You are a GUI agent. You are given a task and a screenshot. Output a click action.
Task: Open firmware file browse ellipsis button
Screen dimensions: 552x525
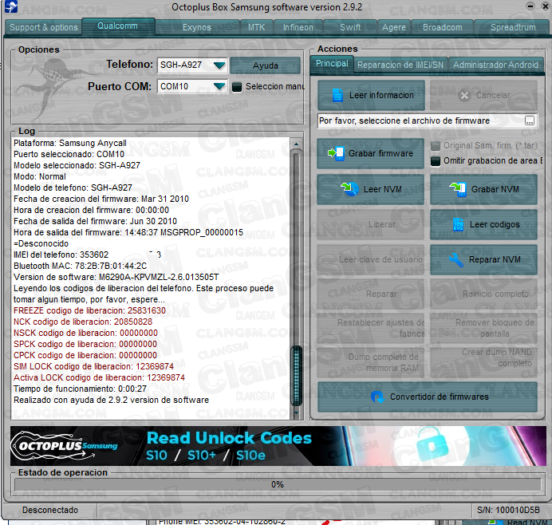(x=530, y=121)
